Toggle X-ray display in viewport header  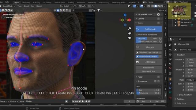[x=149, y=6]
